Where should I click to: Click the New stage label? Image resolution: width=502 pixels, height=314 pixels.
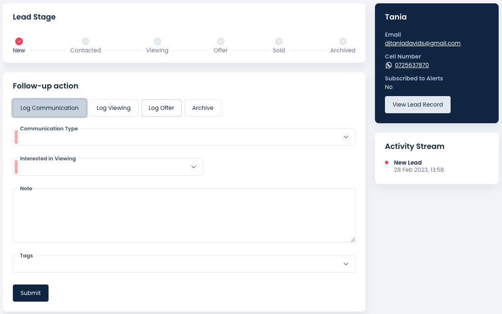coord(19,50)
